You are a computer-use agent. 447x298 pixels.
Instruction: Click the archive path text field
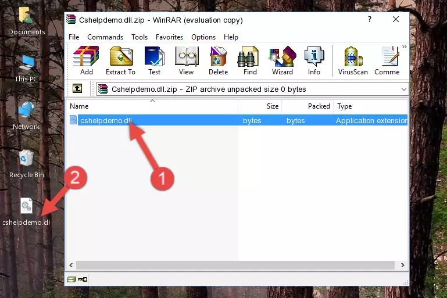click(x=253, y=89)
